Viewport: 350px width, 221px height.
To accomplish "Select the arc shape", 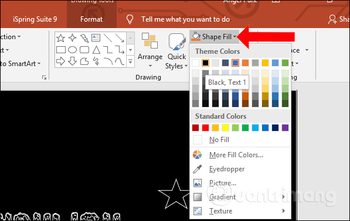I will tap(108, 61).
